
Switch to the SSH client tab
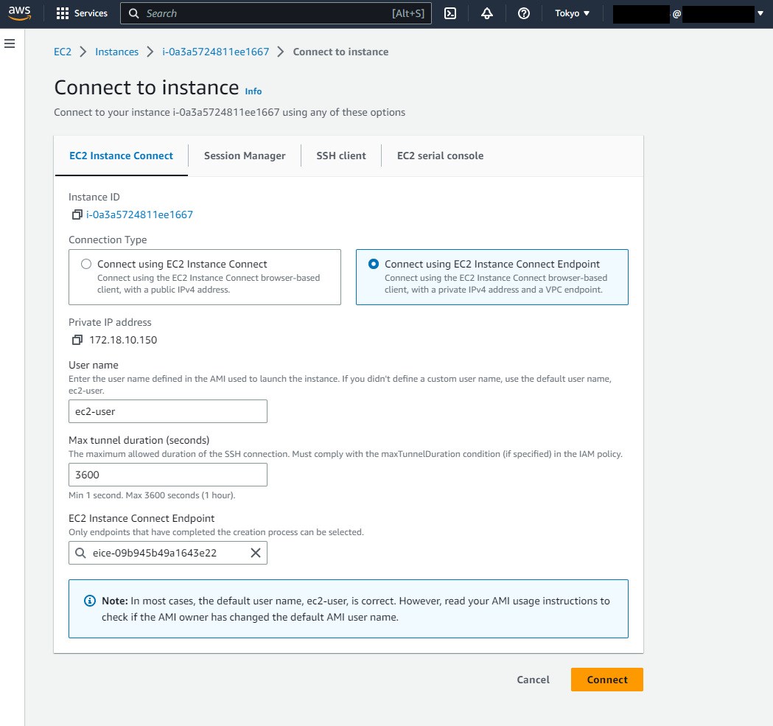[341, 156]
